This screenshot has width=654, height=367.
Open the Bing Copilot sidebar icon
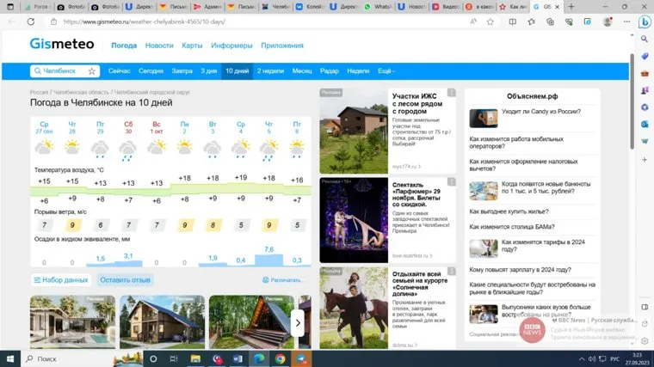(x=643, y=23)
